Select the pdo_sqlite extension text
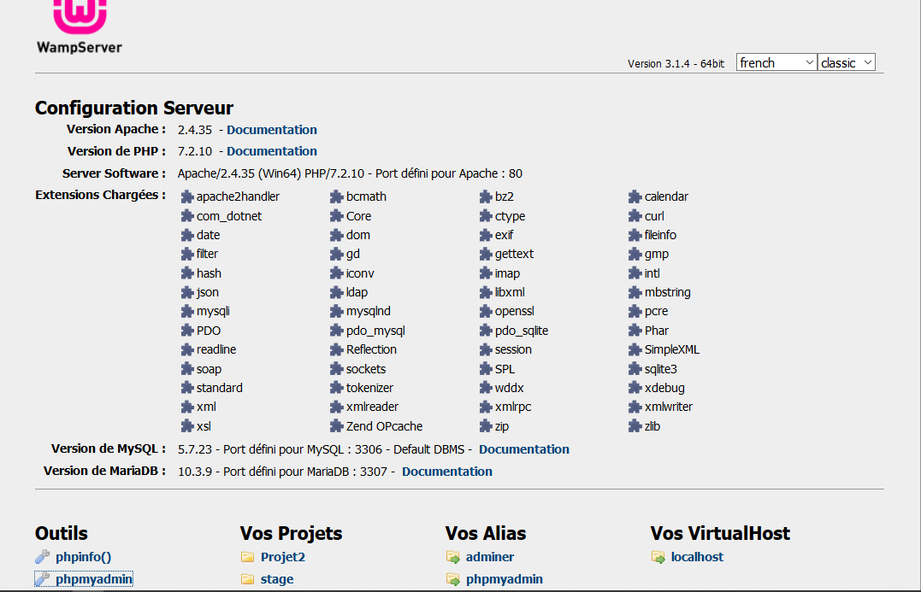The height and width of the screenshot is (592, 921). coord(522,331)
